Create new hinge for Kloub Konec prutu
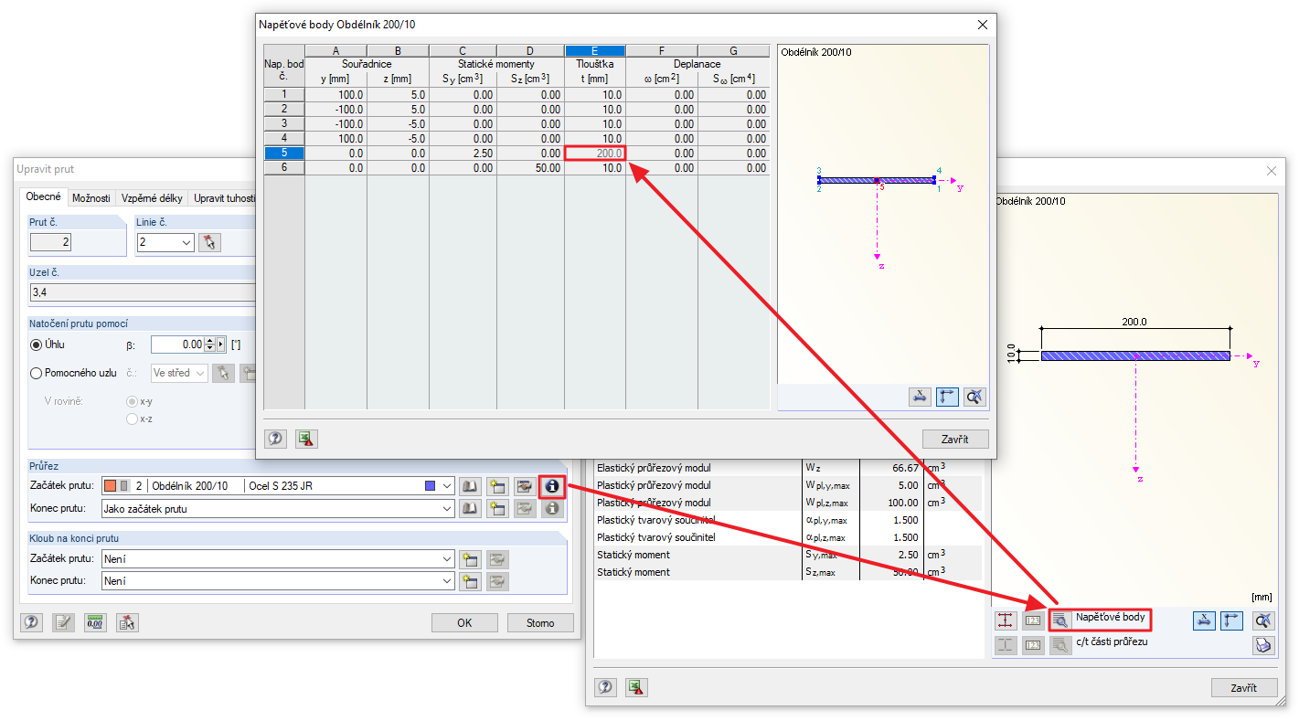Image resolution: width=1299 pixels, height=721 pixels. point(470,581)
